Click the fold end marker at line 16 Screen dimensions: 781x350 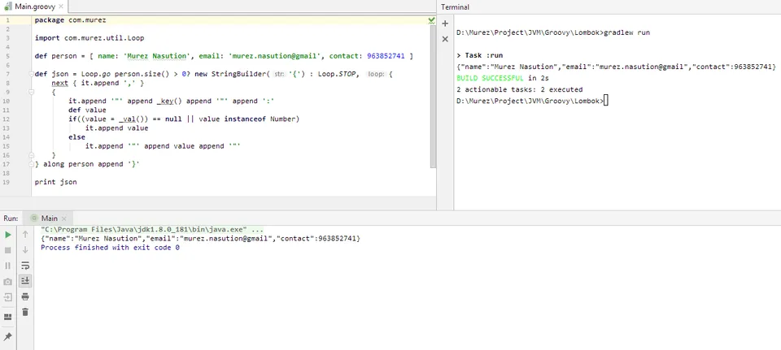pyautogui.click(x=32, y=155)
